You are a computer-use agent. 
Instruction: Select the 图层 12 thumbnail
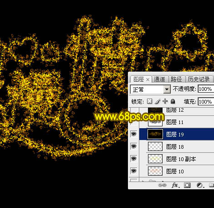(x=155, y=110)
